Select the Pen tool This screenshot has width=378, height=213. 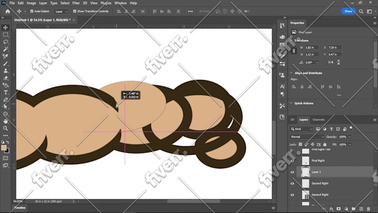tap(6, 100)
